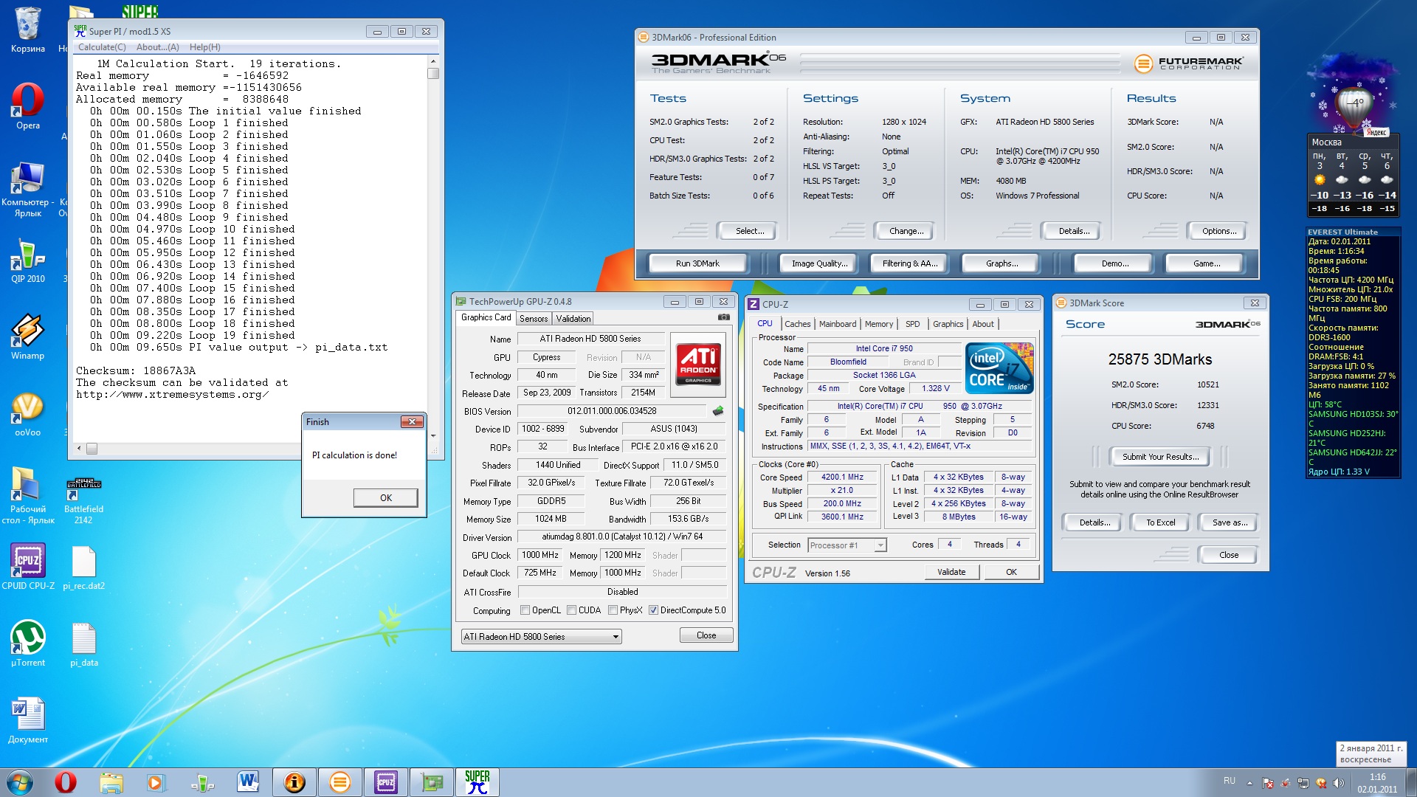Show hidden tray icons arrow
Image resolution: width=1417 pixels, height=797 pixels.
coord(1249,783)
